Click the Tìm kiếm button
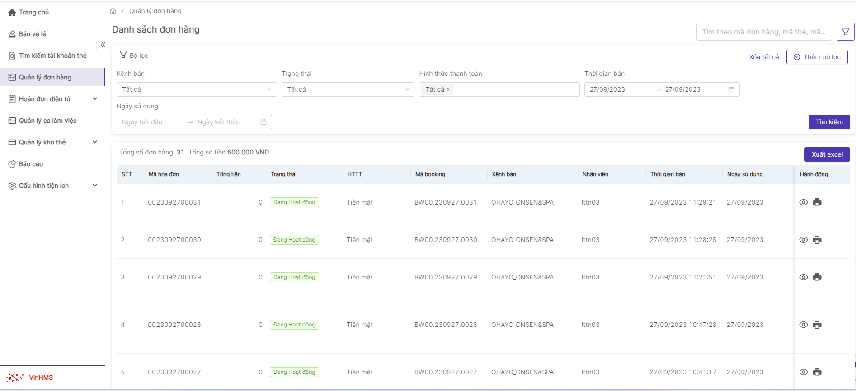The image size is (856, 391). (829, 122)
